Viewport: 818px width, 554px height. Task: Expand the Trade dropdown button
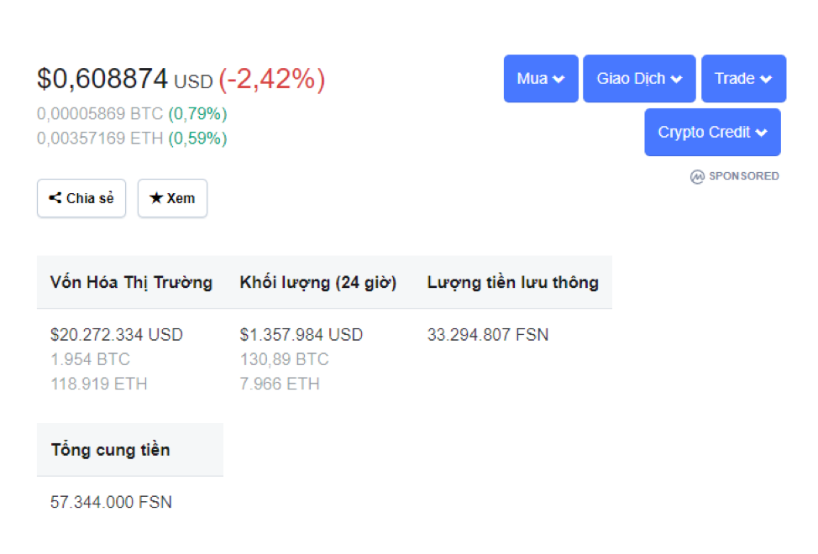(743, 79)
